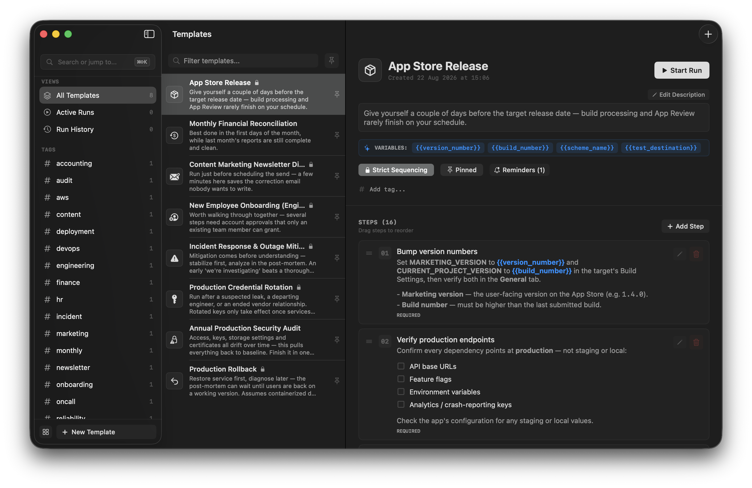The image size is (752, 488).
Task: Toggle the Pinned option
Action: pyautogui.click(x=461, y=170)
